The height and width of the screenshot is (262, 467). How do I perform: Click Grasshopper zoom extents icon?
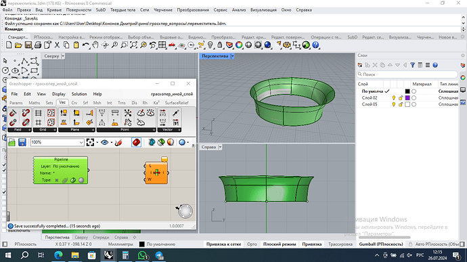pyautogui.click(x=90, y=142)
